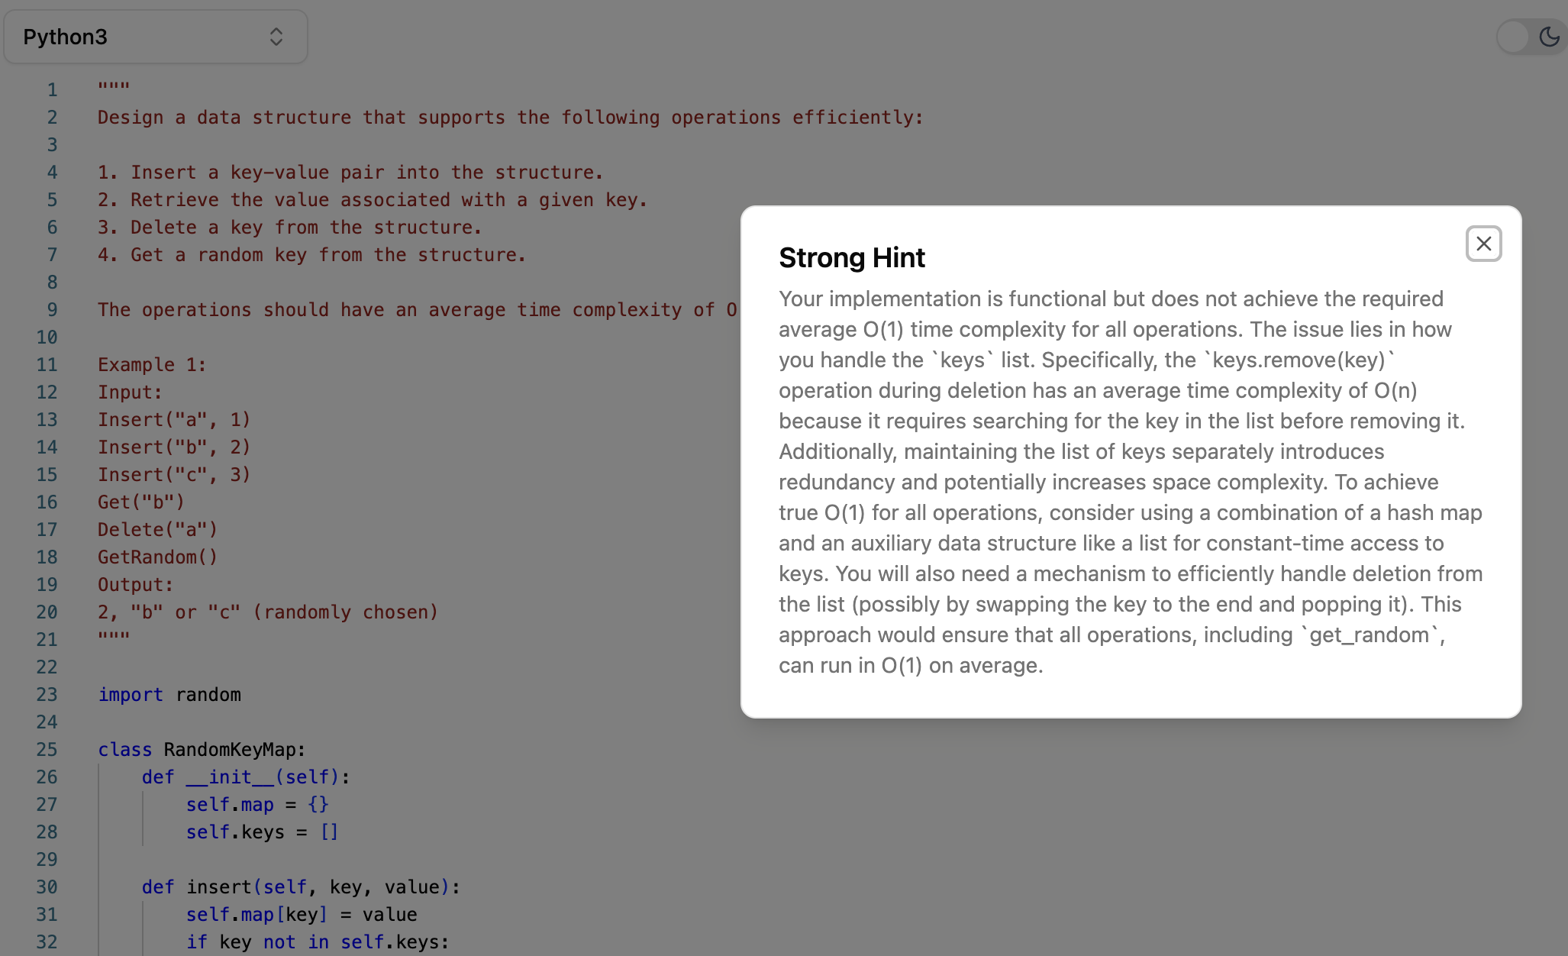Place cursor on the import random line

[x=169, y=695]
